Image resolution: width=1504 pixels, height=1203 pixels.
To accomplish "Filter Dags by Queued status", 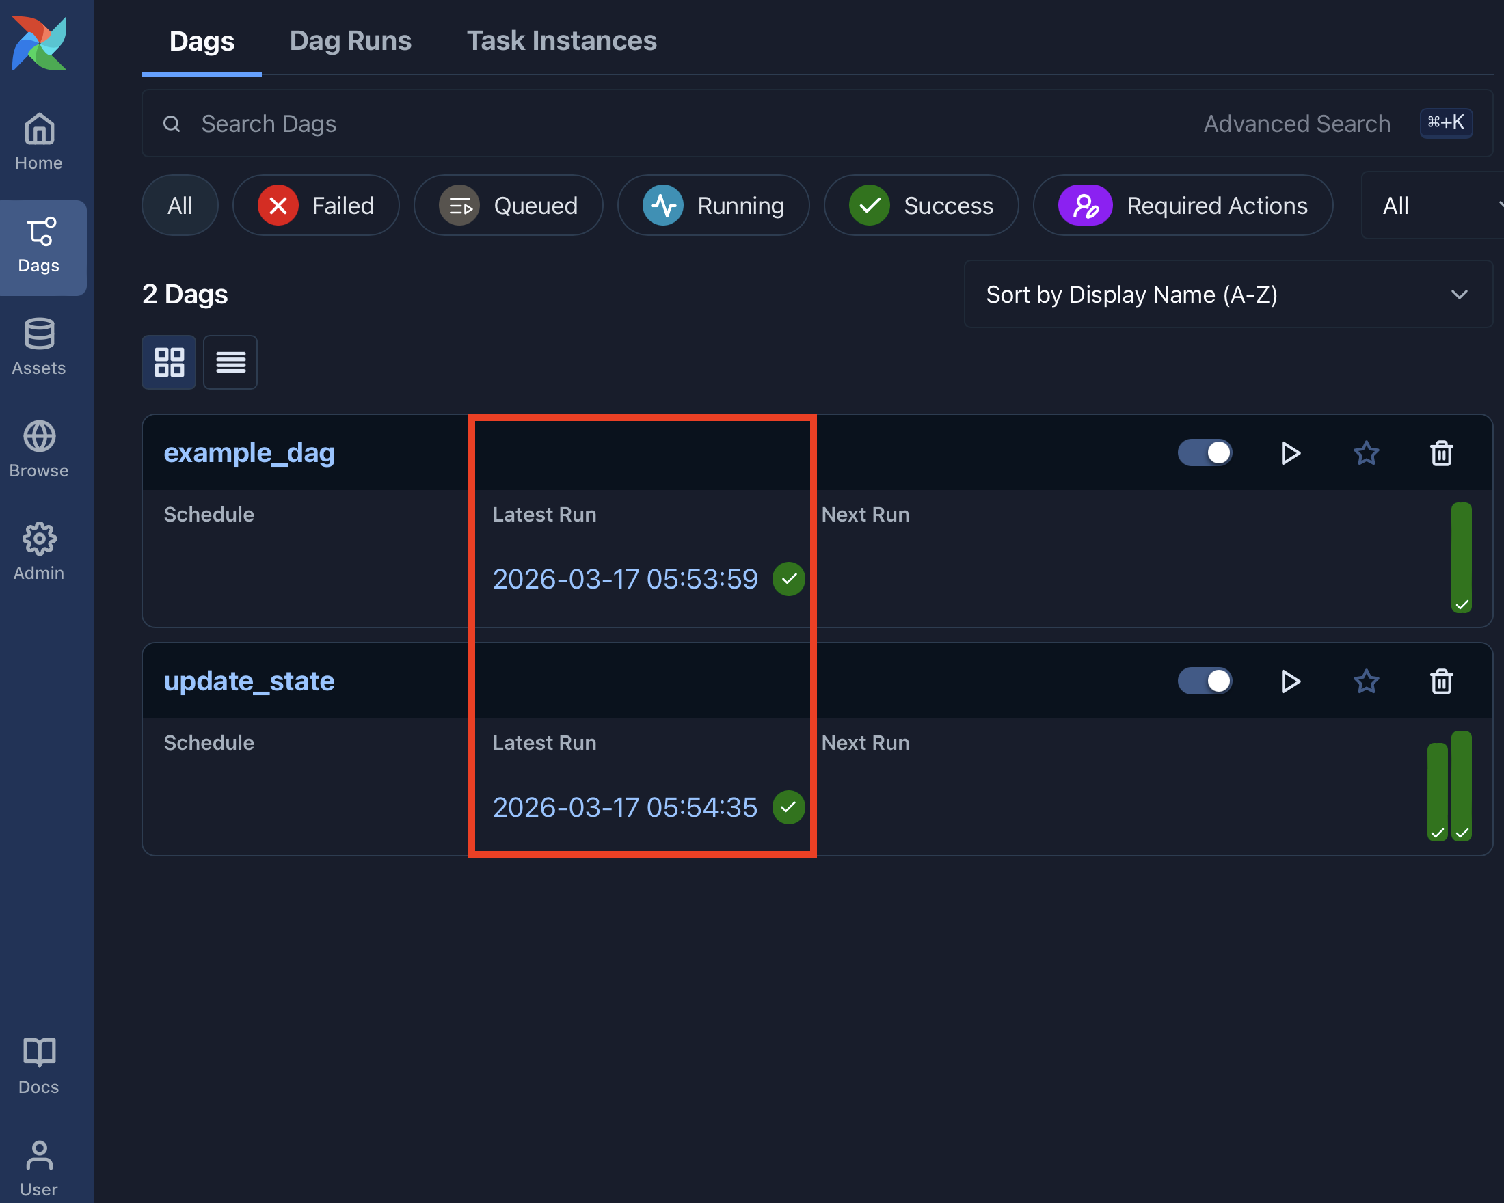I will point(509,205).
